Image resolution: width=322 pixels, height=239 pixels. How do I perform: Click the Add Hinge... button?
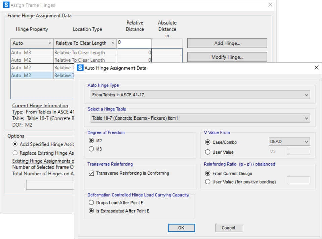(227, 43)
